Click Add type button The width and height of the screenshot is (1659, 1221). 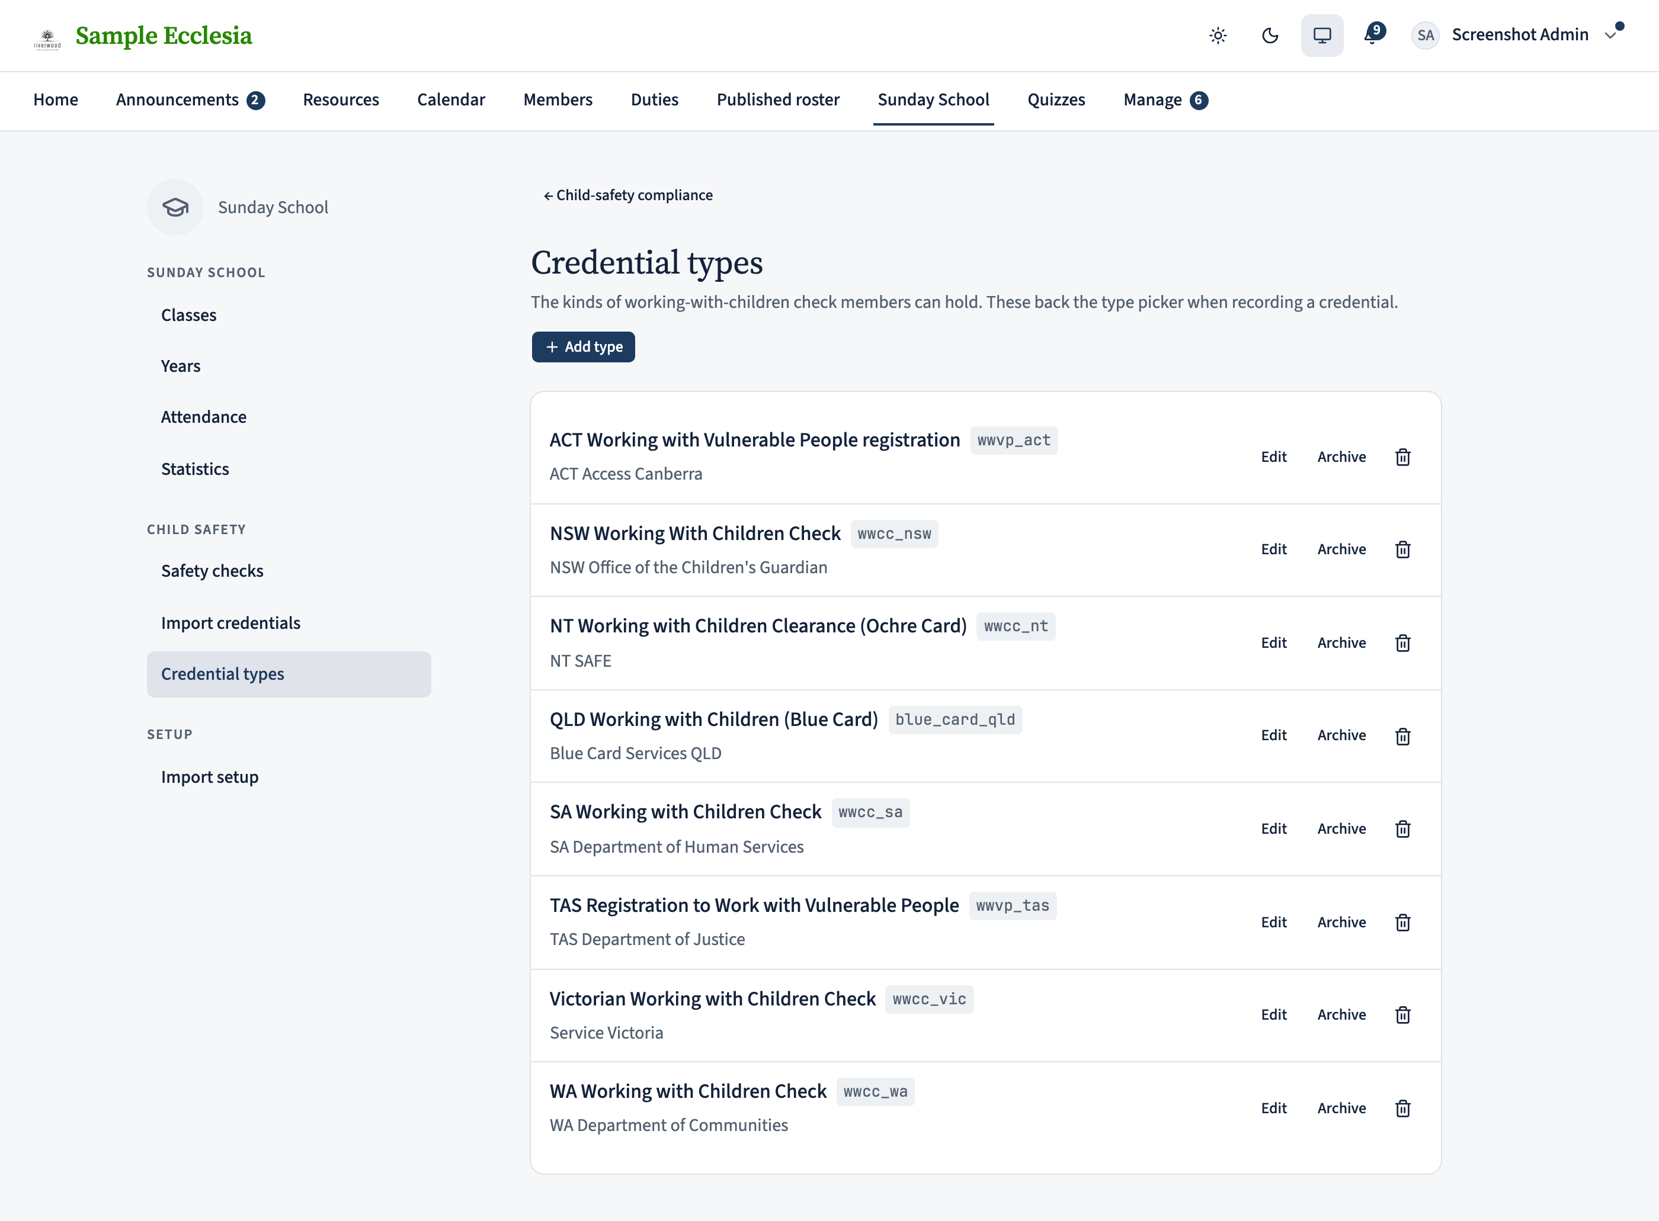583,346
